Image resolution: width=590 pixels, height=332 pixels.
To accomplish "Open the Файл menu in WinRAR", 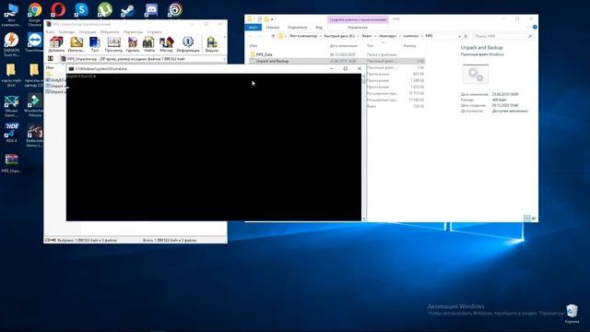I will click(50, 32).
